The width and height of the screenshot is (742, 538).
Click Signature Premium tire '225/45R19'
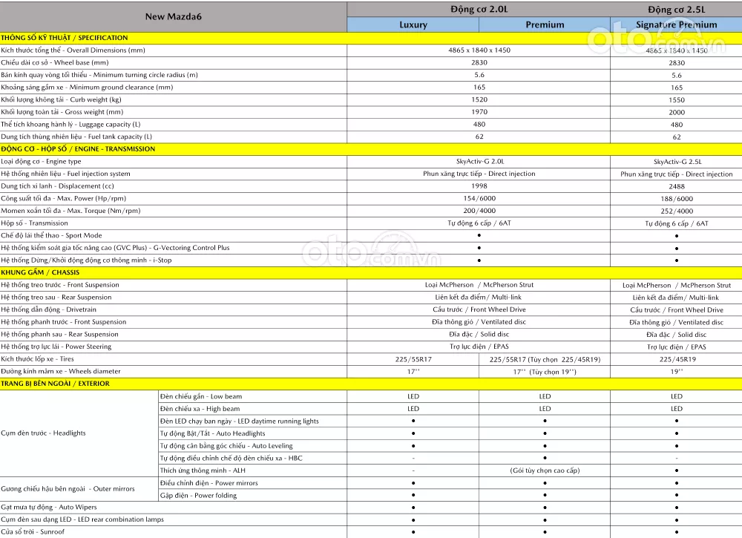coord(677,359)
